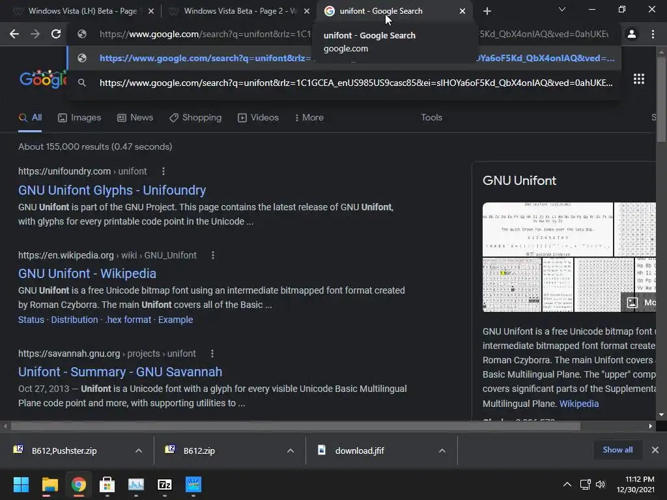Open GNU Unifont - Wikipedia result

click(87, 273)
